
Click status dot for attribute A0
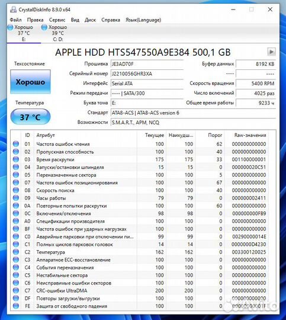click(16, 221)
